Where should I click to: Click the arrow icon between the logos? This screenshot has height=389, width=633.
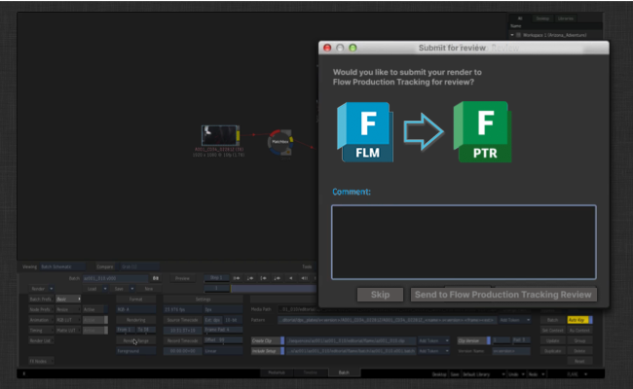click(x=424, y=131)
